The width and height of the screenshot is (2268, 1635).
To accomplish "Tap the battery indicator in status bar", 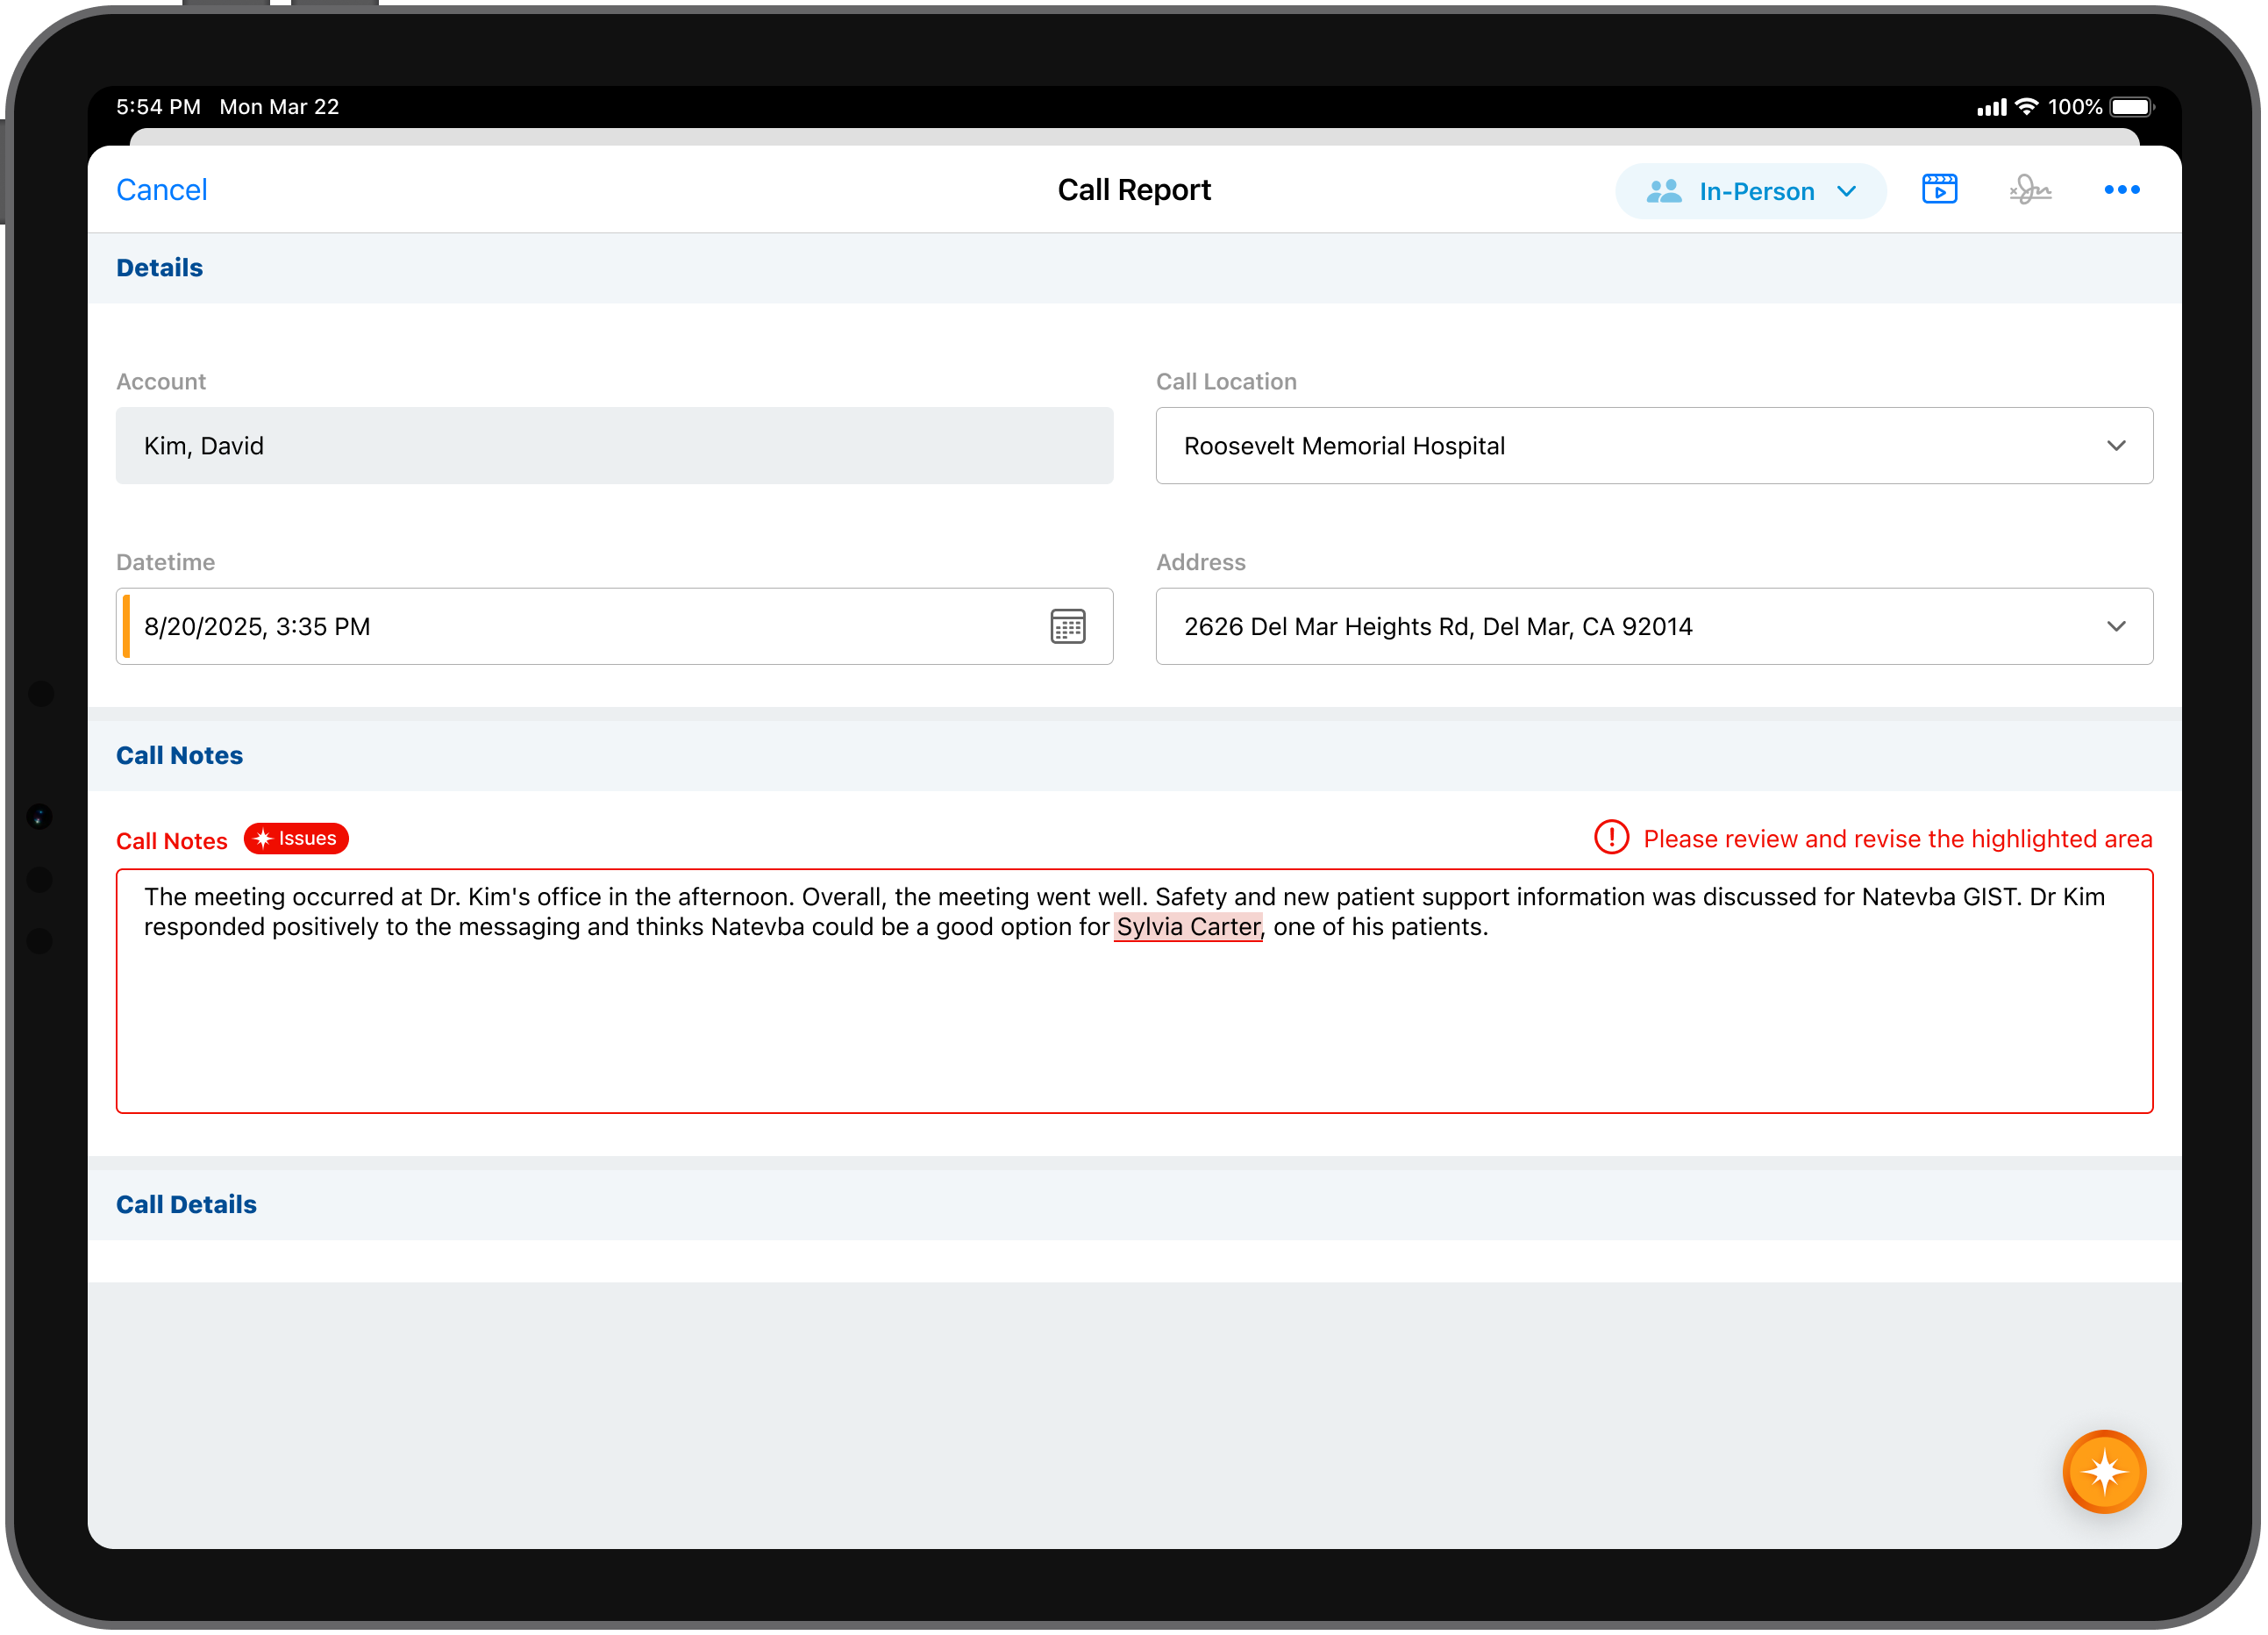I will click(x=2131, y=107).
